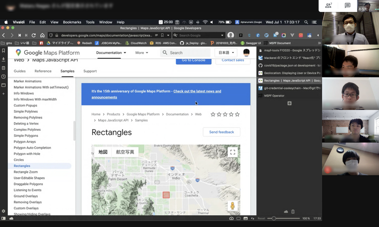Open synced tabs cloud in tab bar
The image size is (379, 227).
pos(286,212)
